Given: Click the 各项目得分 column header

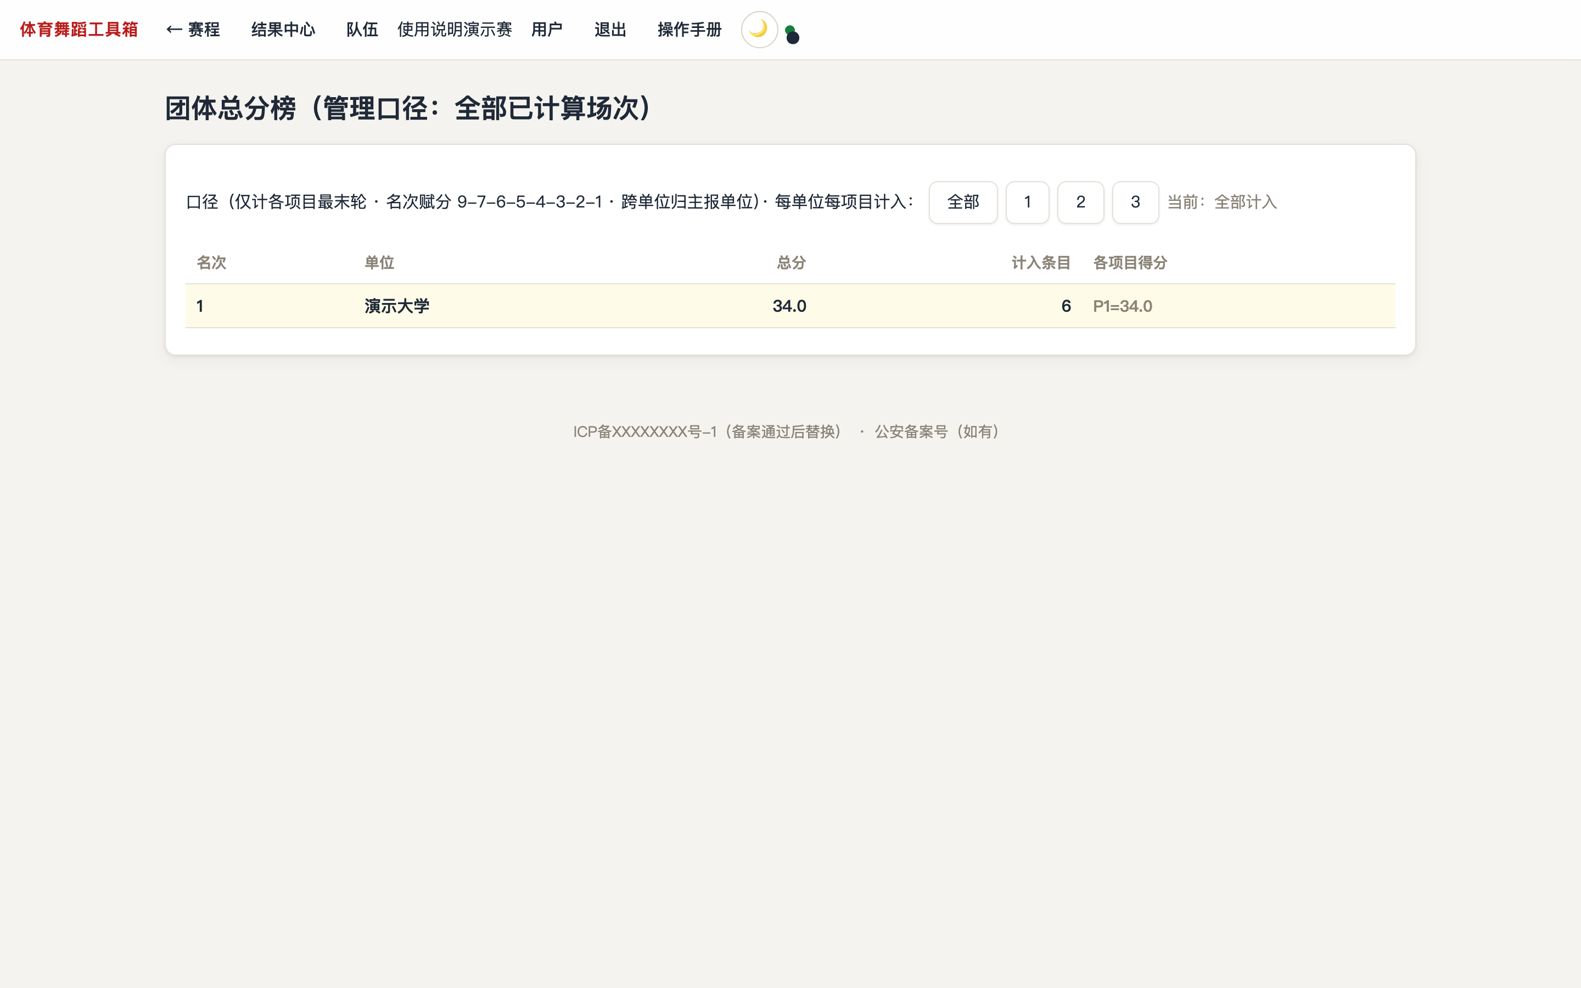Looking at the screenshot, I should coord(1130,263).
